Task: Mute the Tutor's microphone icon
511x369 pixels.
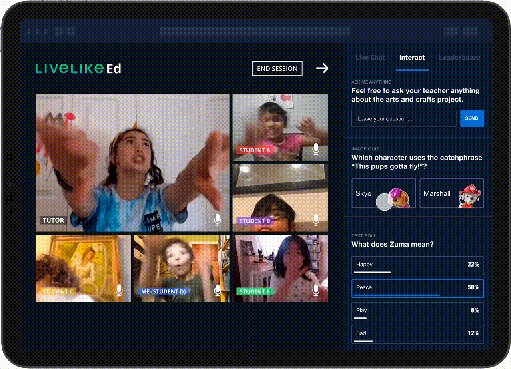Action: 218,219
